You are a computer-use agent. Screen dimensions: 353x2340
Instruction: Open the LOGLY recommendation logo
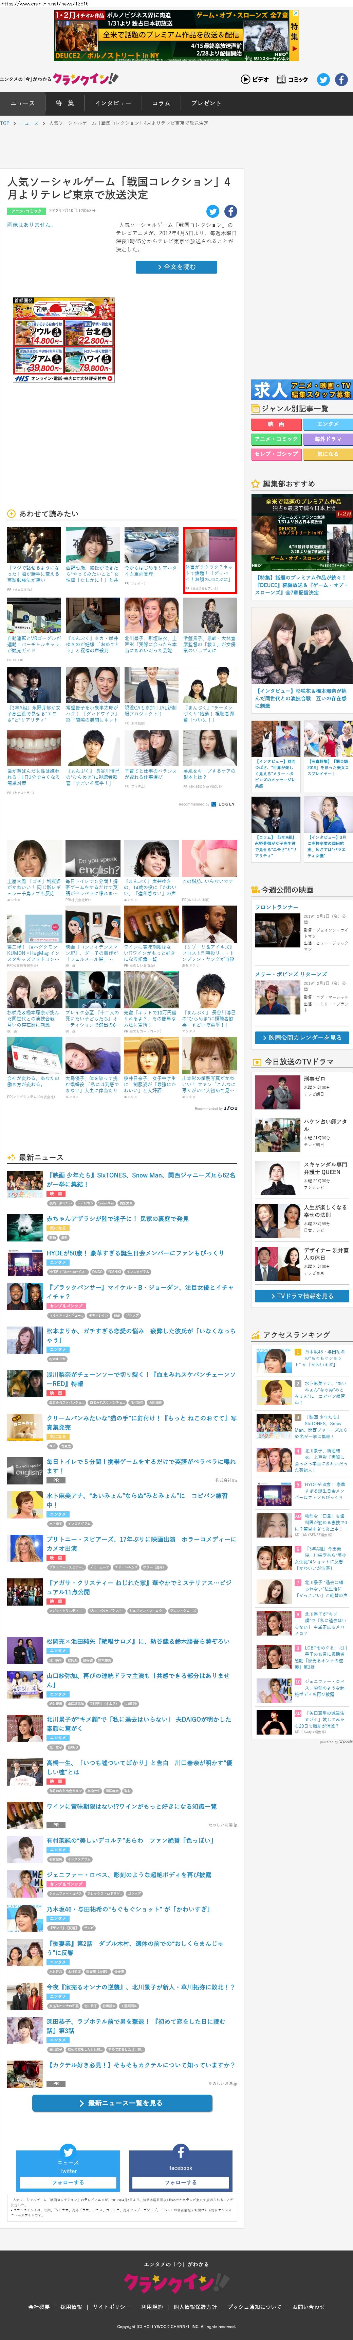223,803
